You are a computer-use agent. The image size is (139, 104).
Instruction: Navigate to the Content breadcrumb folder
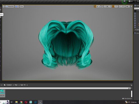pos(9,85)
